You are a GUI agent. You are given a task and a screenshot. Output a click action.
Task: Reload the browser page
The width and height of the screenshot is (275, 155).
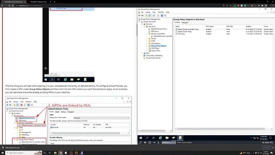click(9, 6)
